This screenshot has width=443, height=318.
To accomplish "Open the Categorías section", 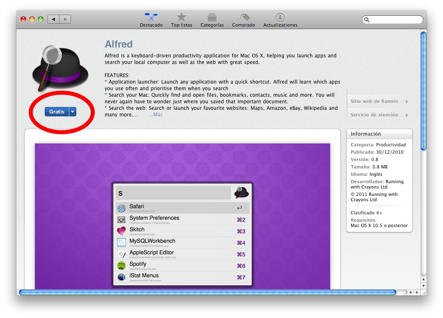I will 212,20.
